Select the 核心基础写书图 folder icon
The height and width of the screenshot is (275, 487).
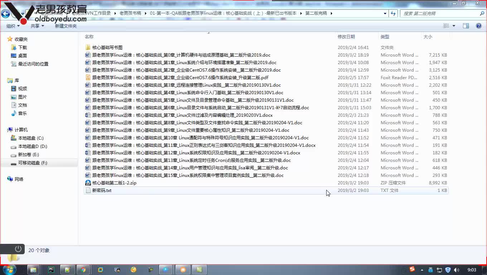tap(88, 47)
